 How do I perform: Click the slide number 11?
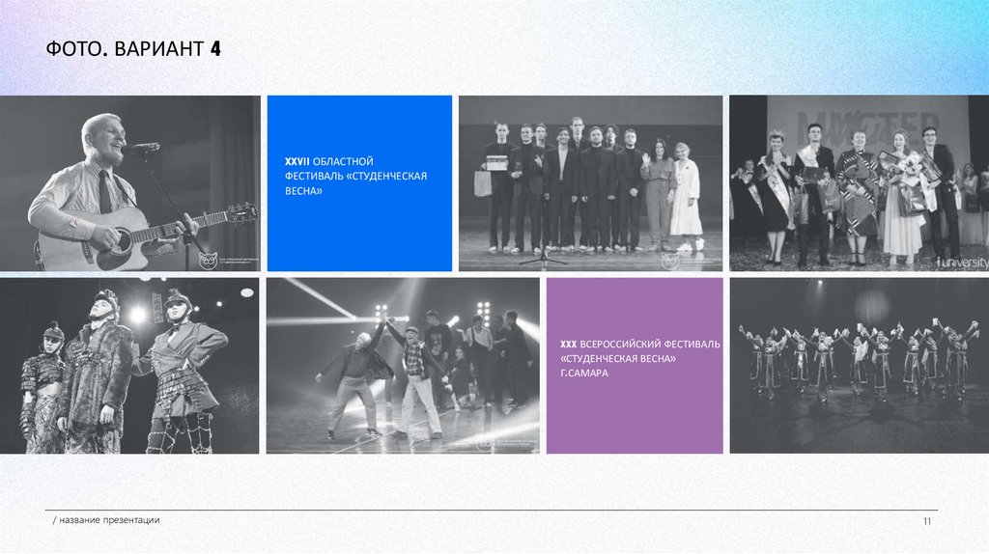coord(926,521)
